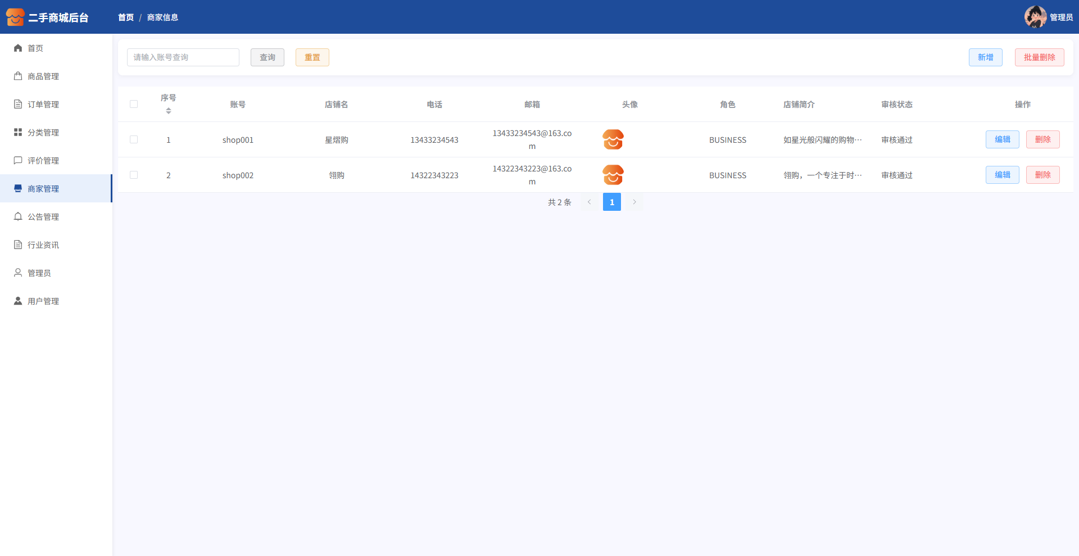Select the grid icon for 分类管理

18,133
